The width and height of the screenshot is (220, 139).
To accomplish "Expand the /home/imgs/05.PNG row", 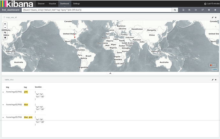I will [3, 117].
